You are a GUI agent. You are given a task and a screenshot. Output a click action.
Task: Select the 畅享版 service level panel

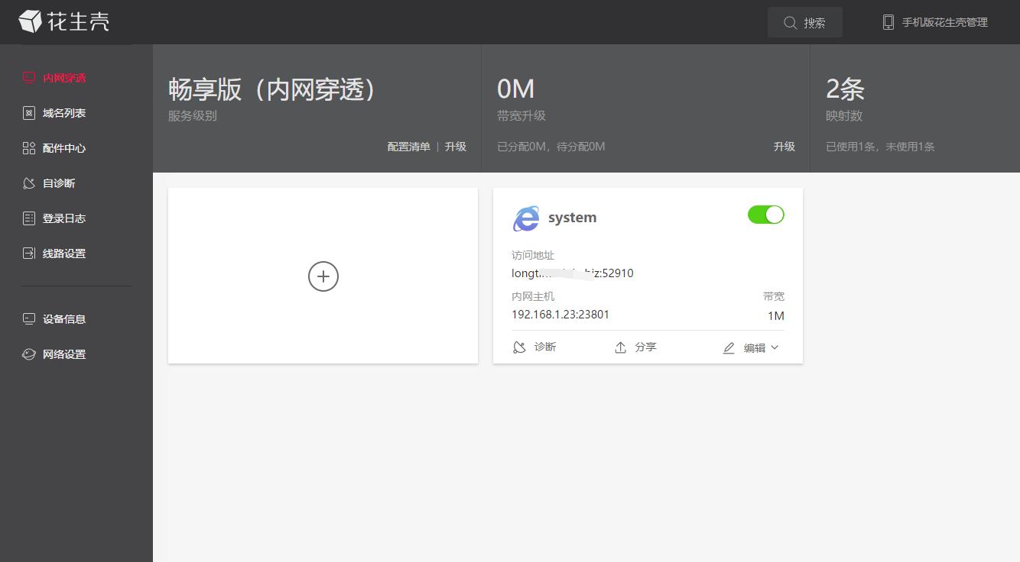click(x=271, y=89)
